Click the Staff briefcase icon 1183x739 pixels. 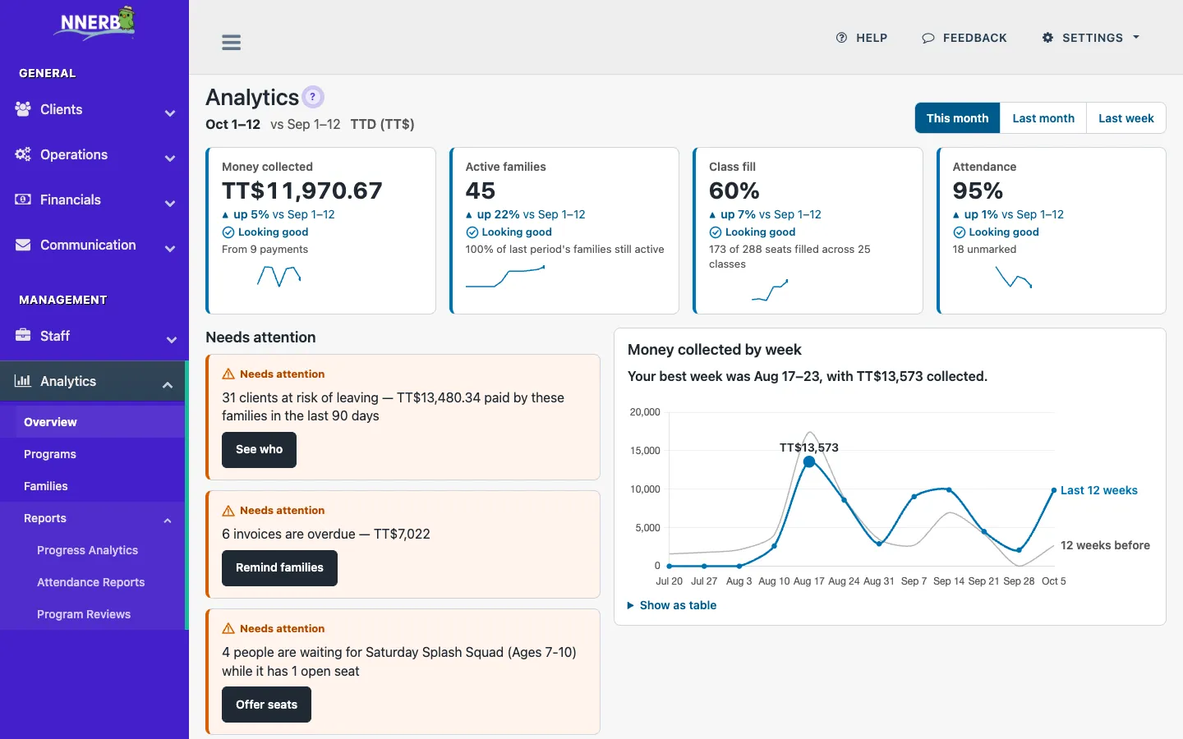(x=23, y=336)
